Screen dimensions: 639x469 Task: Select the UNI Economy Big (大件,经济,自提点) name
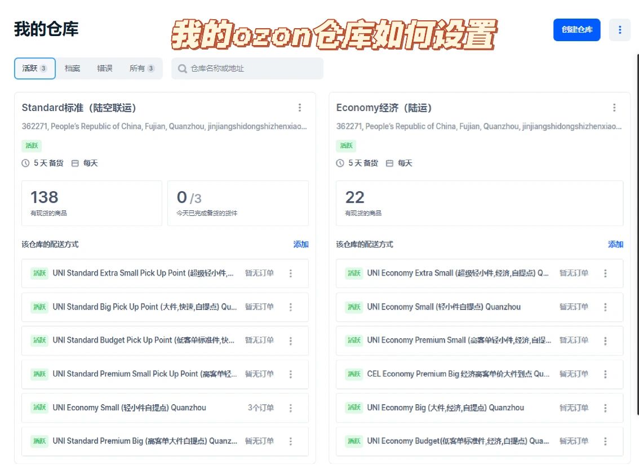tap(445, 408)
